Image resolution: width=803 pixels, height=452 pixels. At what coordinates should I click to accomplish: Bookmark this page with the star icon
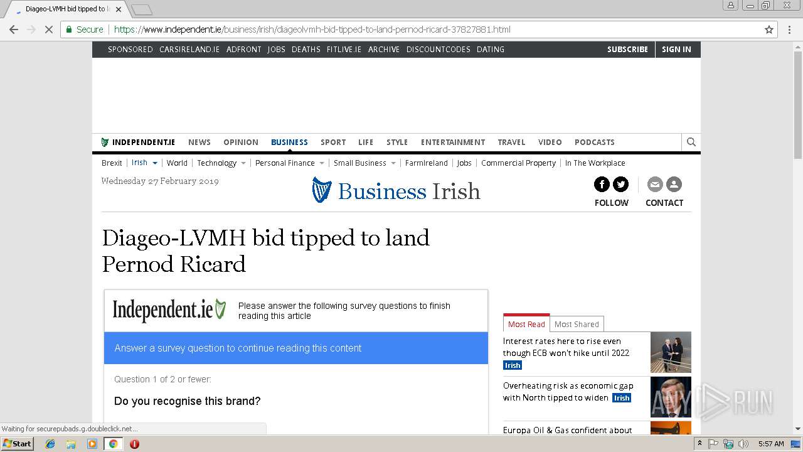[769, 30]
